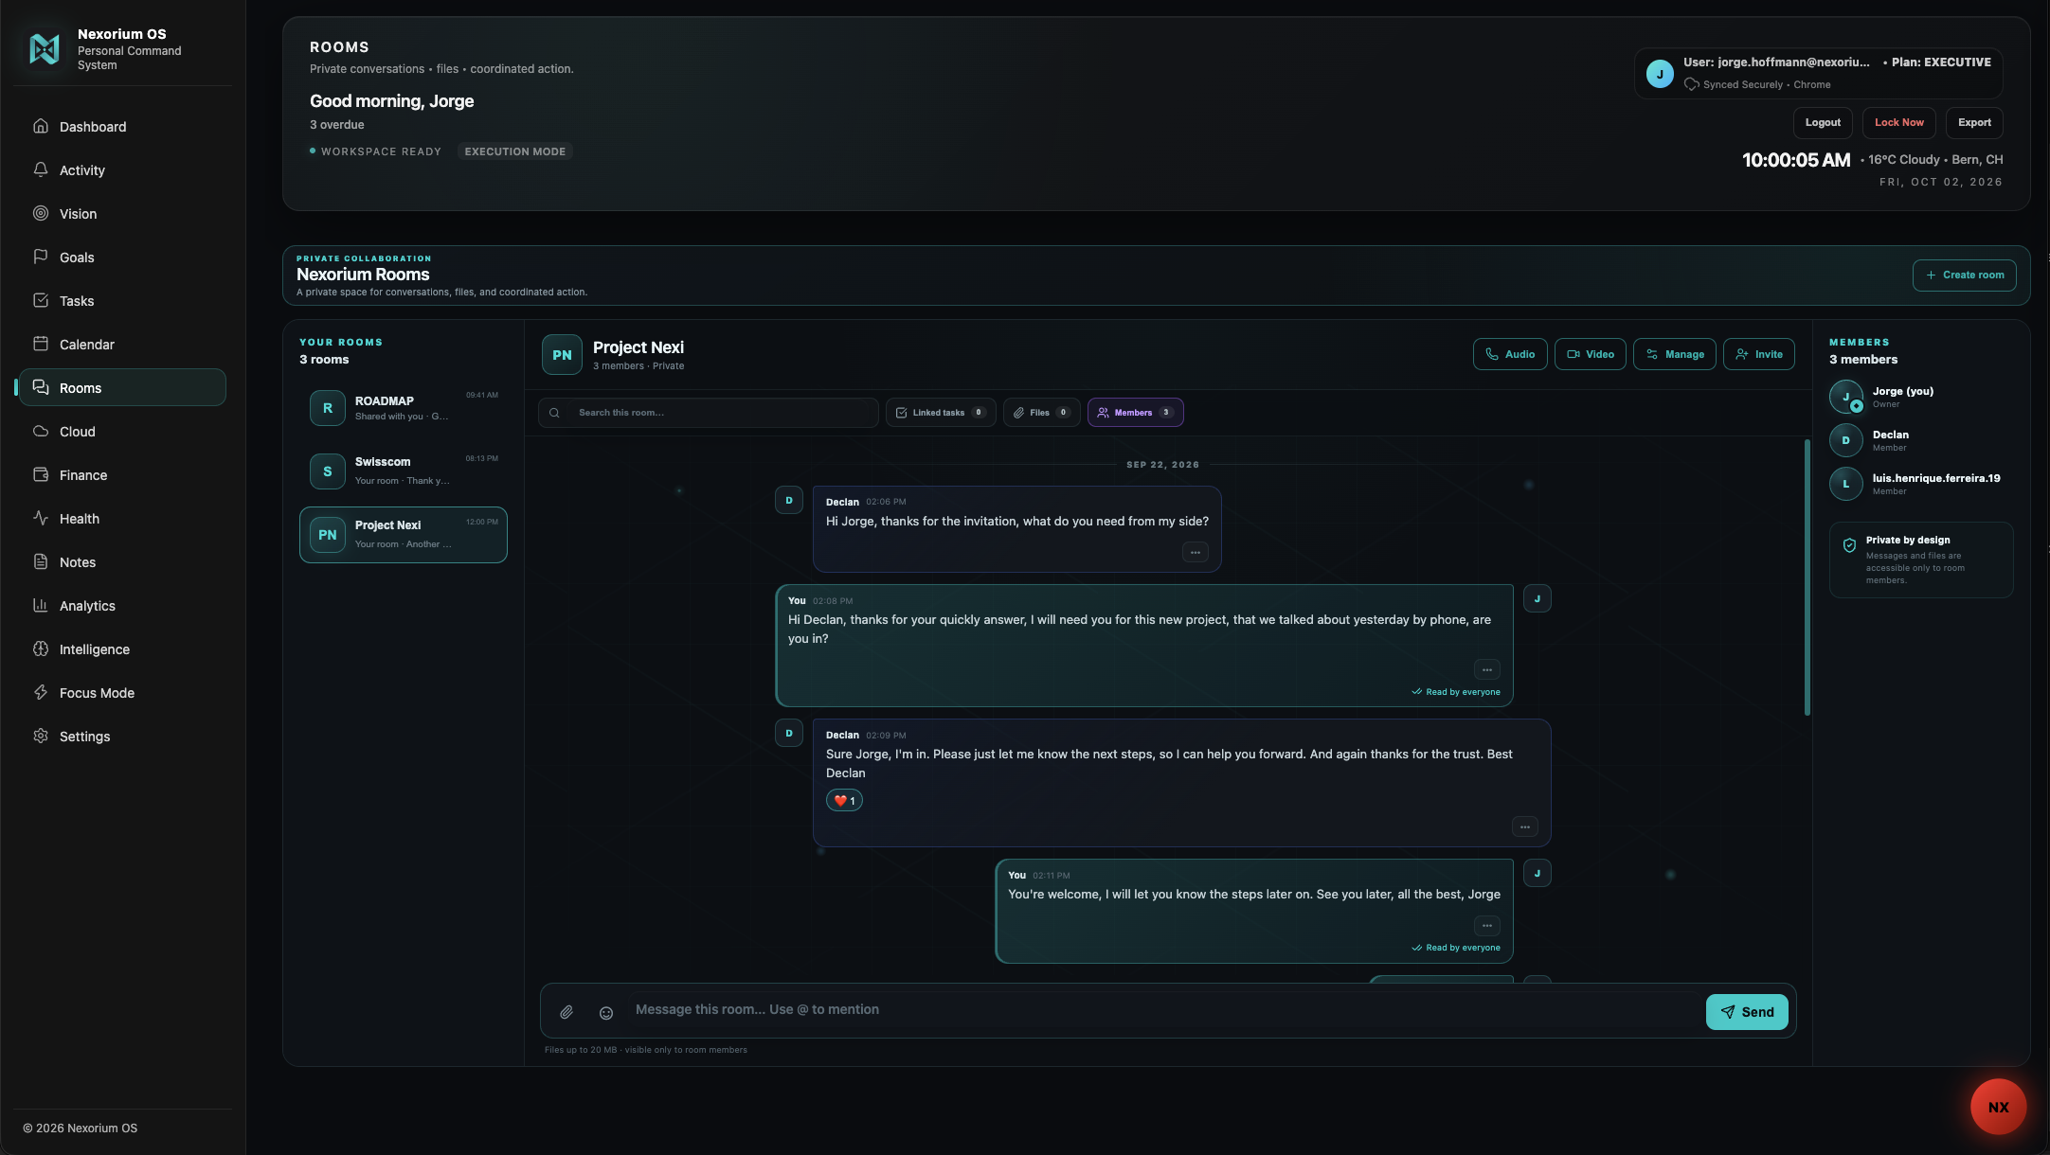Viewport: 2050px width, 1155px height.
Task: Open Activity notifications in sidebar
Action: click(122, 170)
